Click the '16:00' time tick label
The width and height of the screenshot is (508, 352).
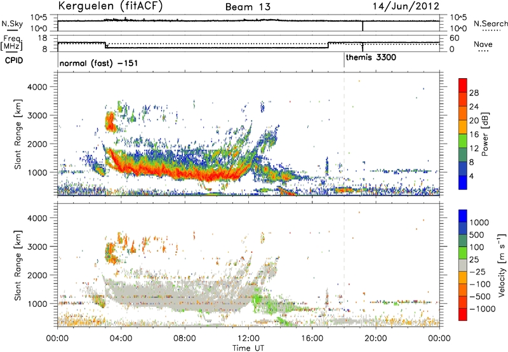[312, 339]
